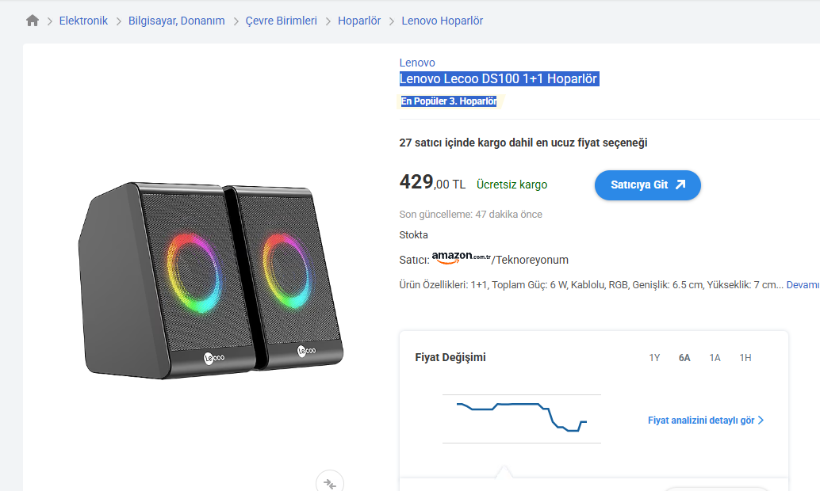The image size is (820, 491).
Task: Select the 6A price range tab
Action: [684, 358]
